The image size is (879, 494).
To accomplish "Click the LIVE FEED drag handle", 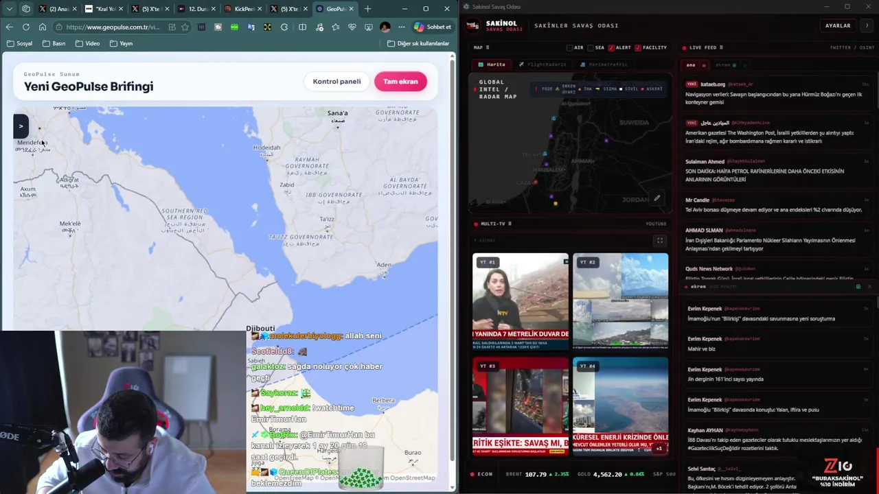I will (x=721, y=47).
